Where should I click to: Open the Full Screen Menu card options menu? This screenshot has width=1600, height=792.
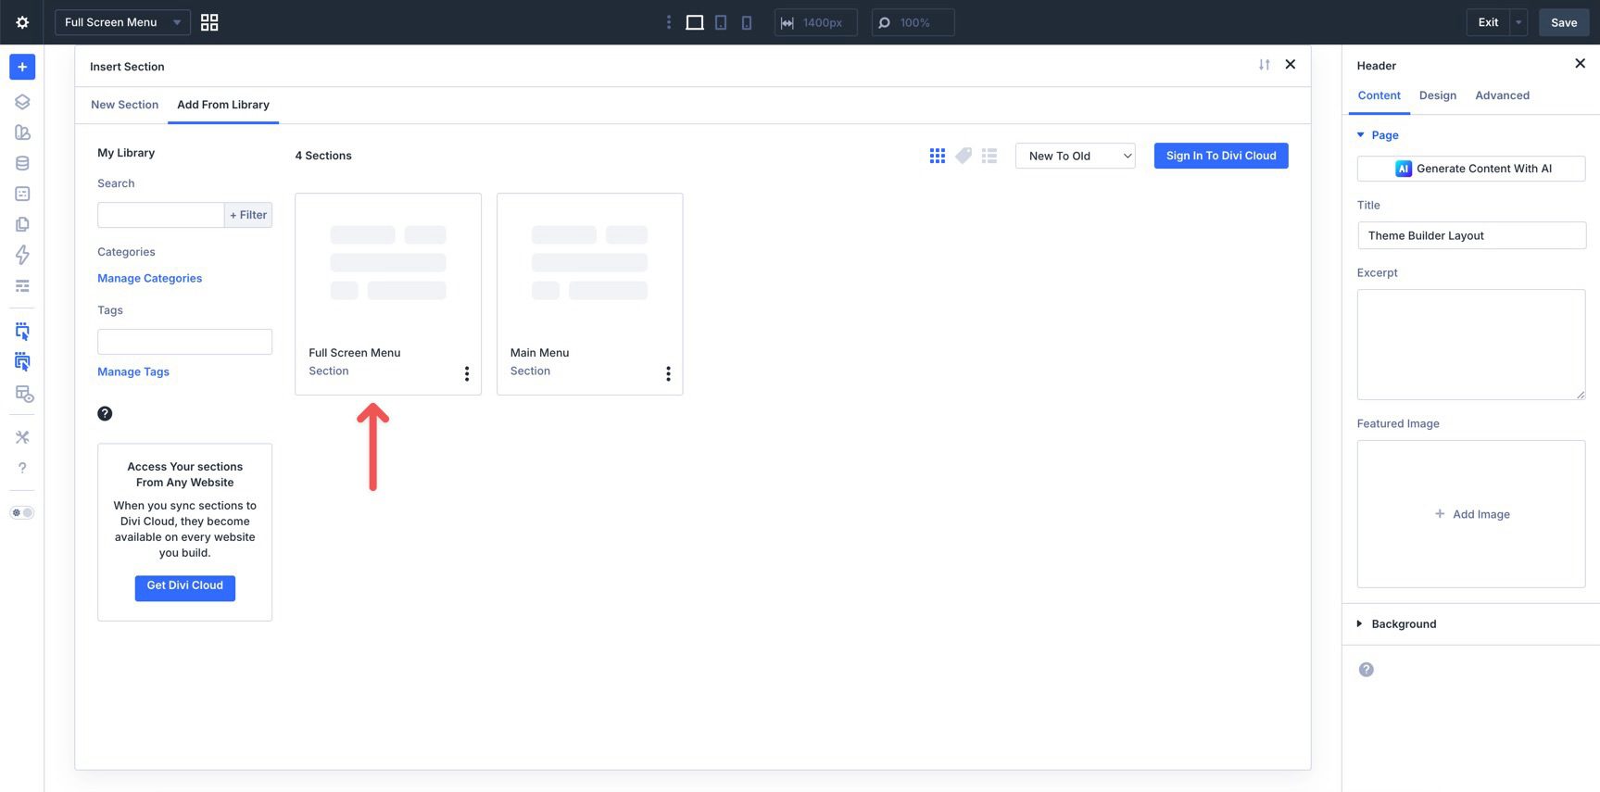tap(467, 373)
